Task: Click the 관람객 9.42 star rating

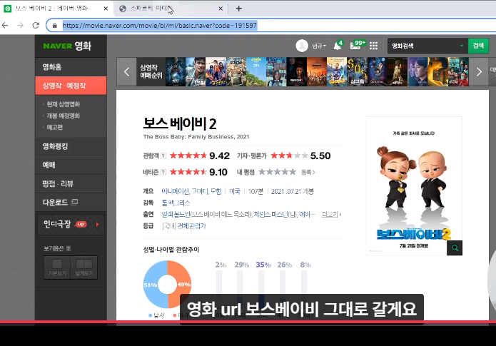Action: (200, 156)
